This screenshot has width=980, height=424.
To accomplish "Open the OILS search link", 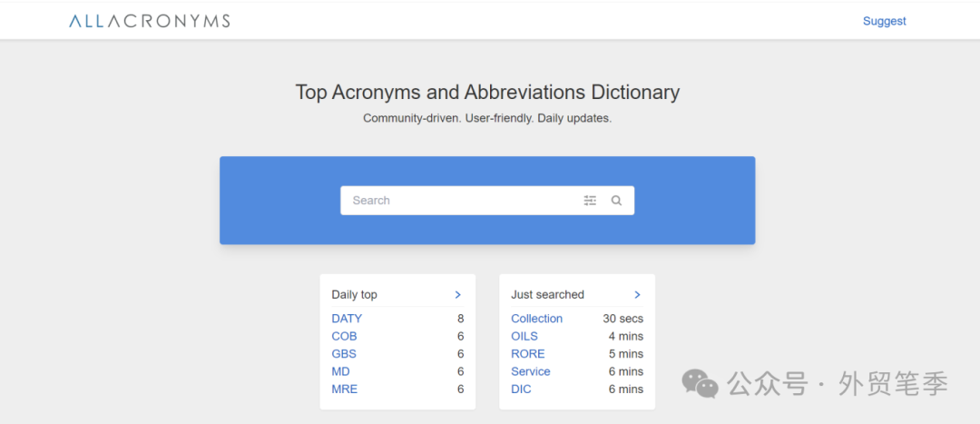I will 524,336.
